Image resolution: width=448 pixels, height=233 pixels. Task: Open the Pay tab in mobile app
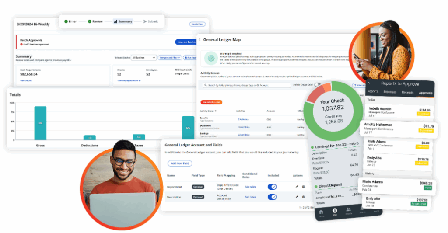click(335, 212)
